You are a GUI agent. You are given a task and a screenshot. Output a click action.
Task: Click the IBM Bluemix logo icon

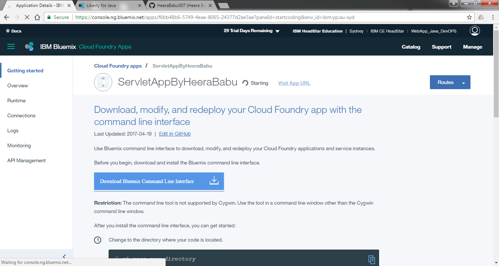29,46
